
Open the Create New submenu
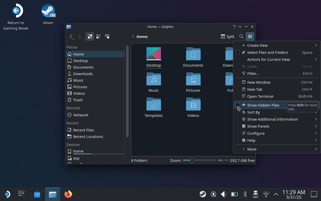tap(257, 45)
